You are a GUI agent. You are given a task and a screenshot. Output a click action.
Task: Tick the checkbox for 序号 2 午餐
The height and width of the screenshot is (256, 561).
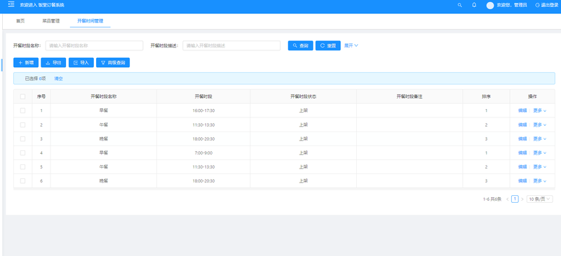click(x=23, y=125)
